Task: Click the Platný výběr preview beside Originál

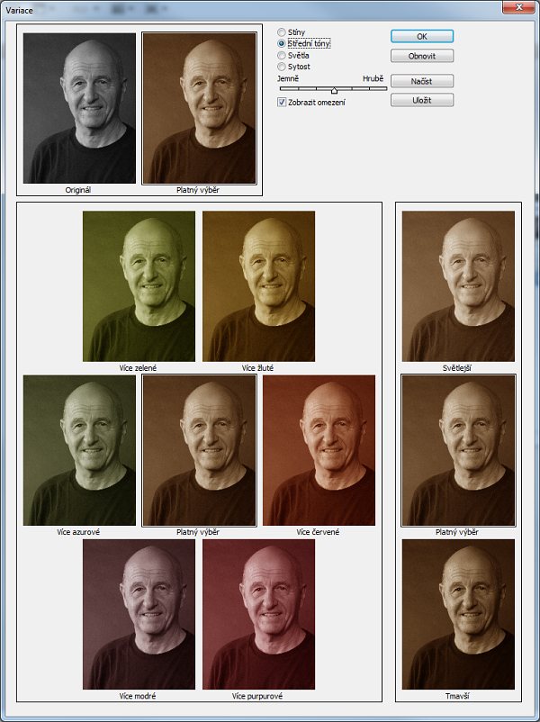Action: (x=199, y=108)
